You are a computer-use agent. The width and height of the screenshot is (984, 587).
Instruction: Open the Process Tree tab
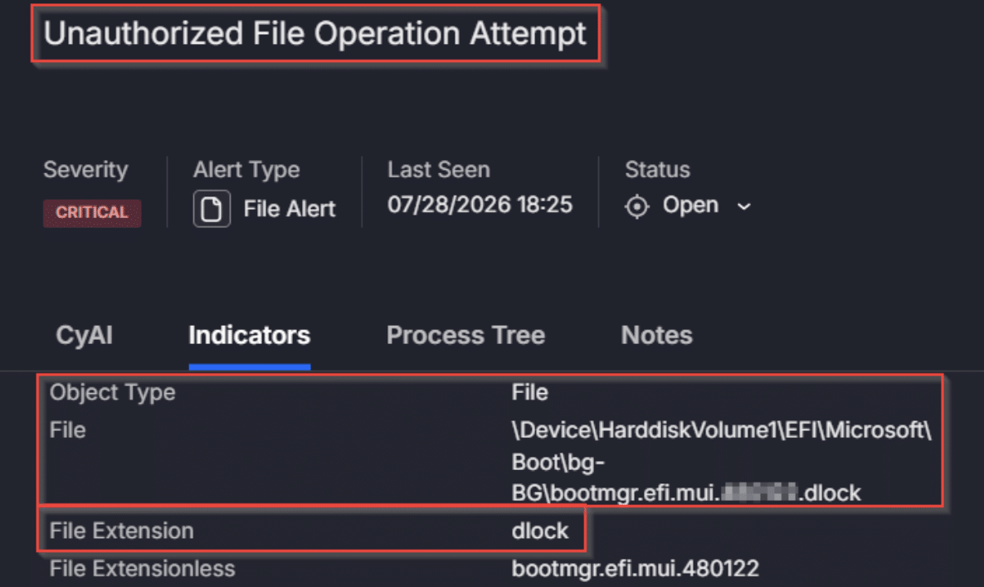(x=465, y=335)
